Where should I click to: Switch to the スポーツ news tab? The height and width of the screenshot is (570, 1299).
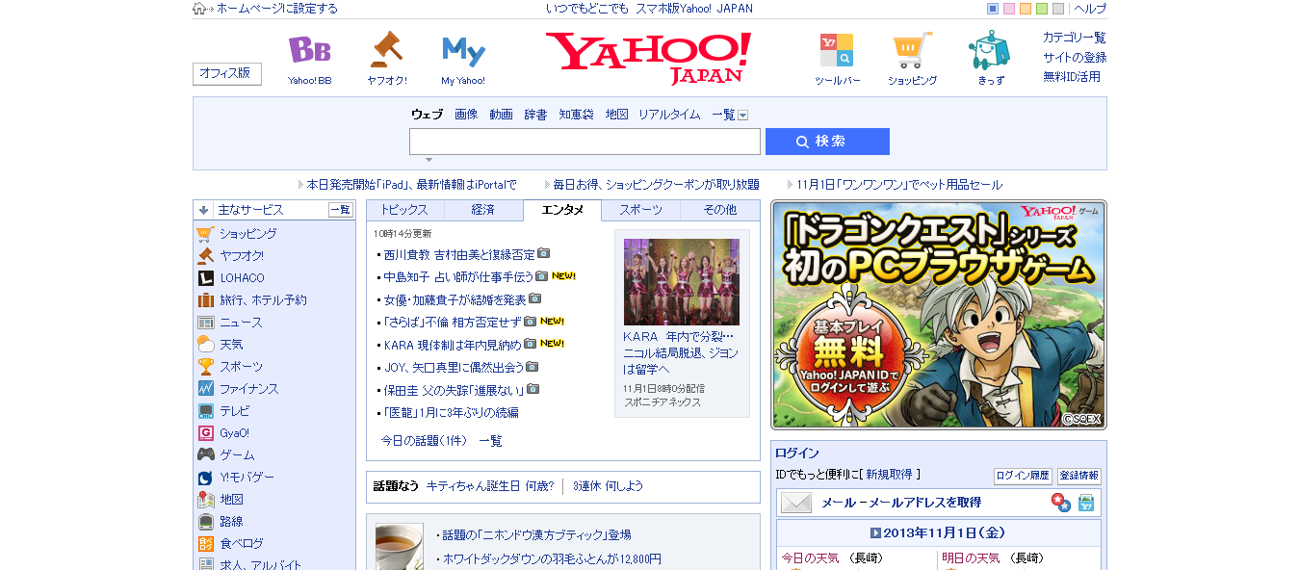[640, 210]
